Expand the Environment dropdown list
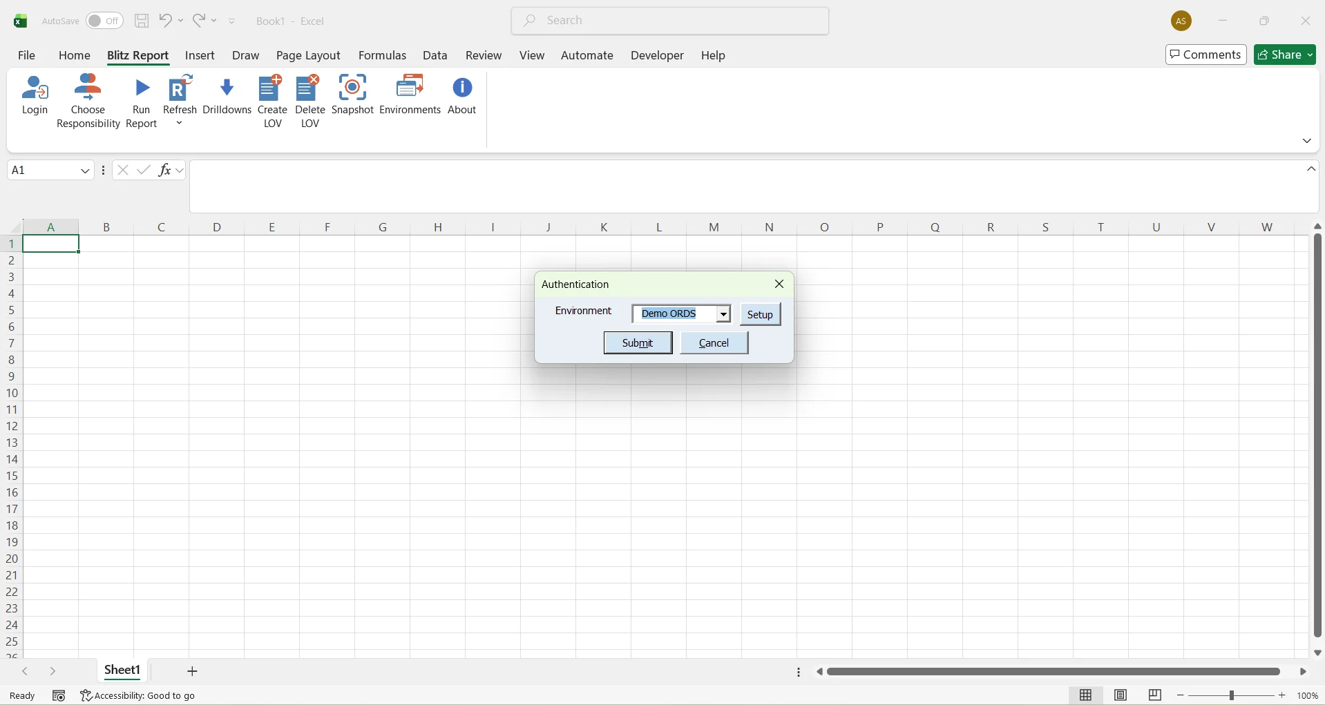 pos(723,314)
